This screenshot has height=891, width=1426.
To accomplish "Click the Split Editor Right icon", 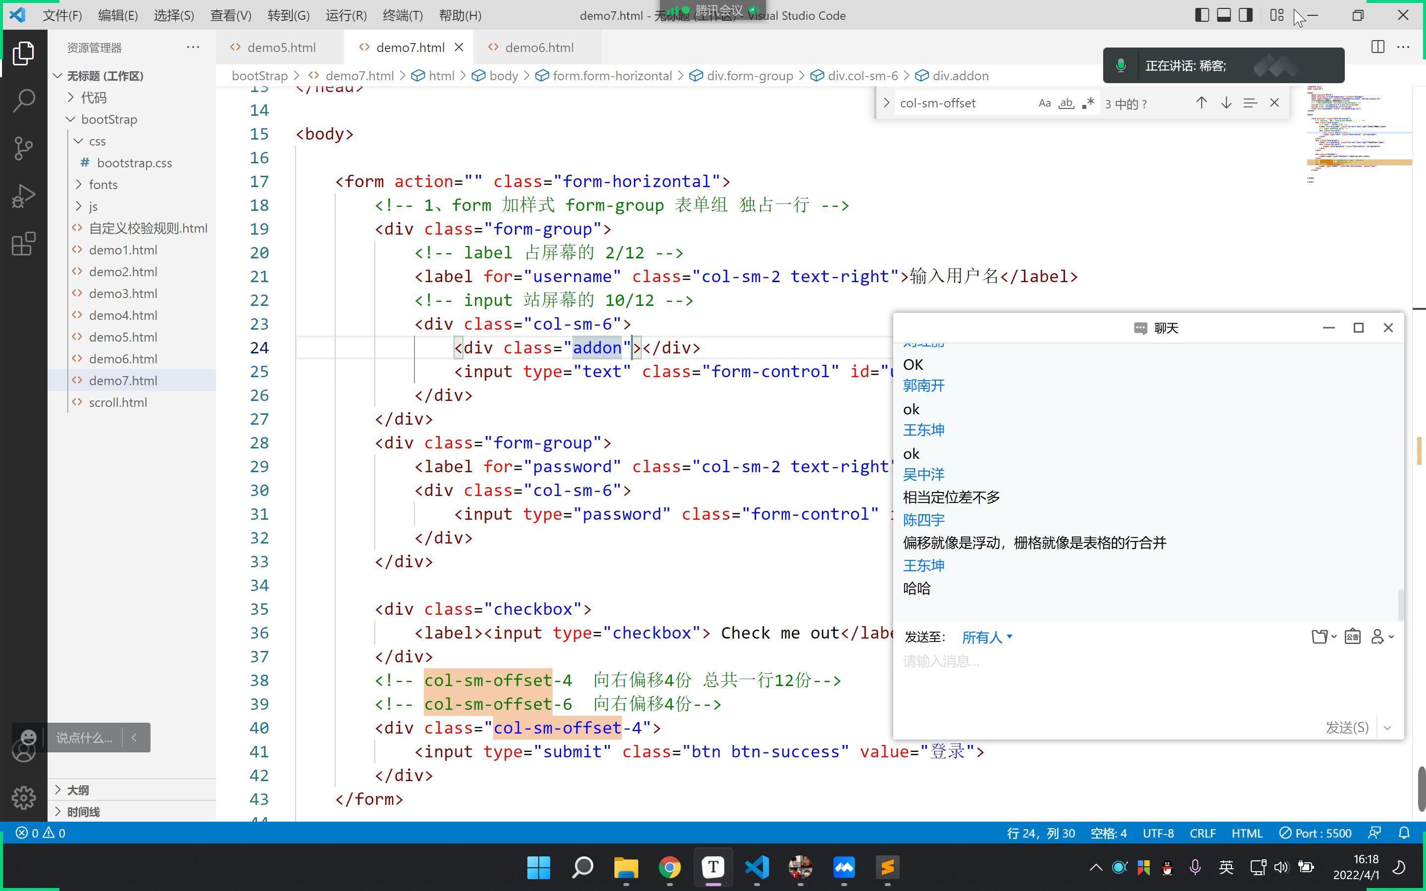I will (x=1377, y=47).
